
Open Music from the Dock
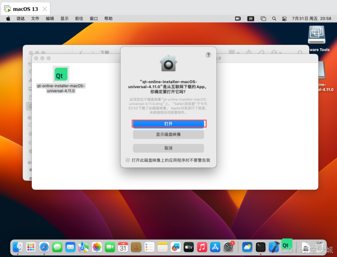pos(202,247)
